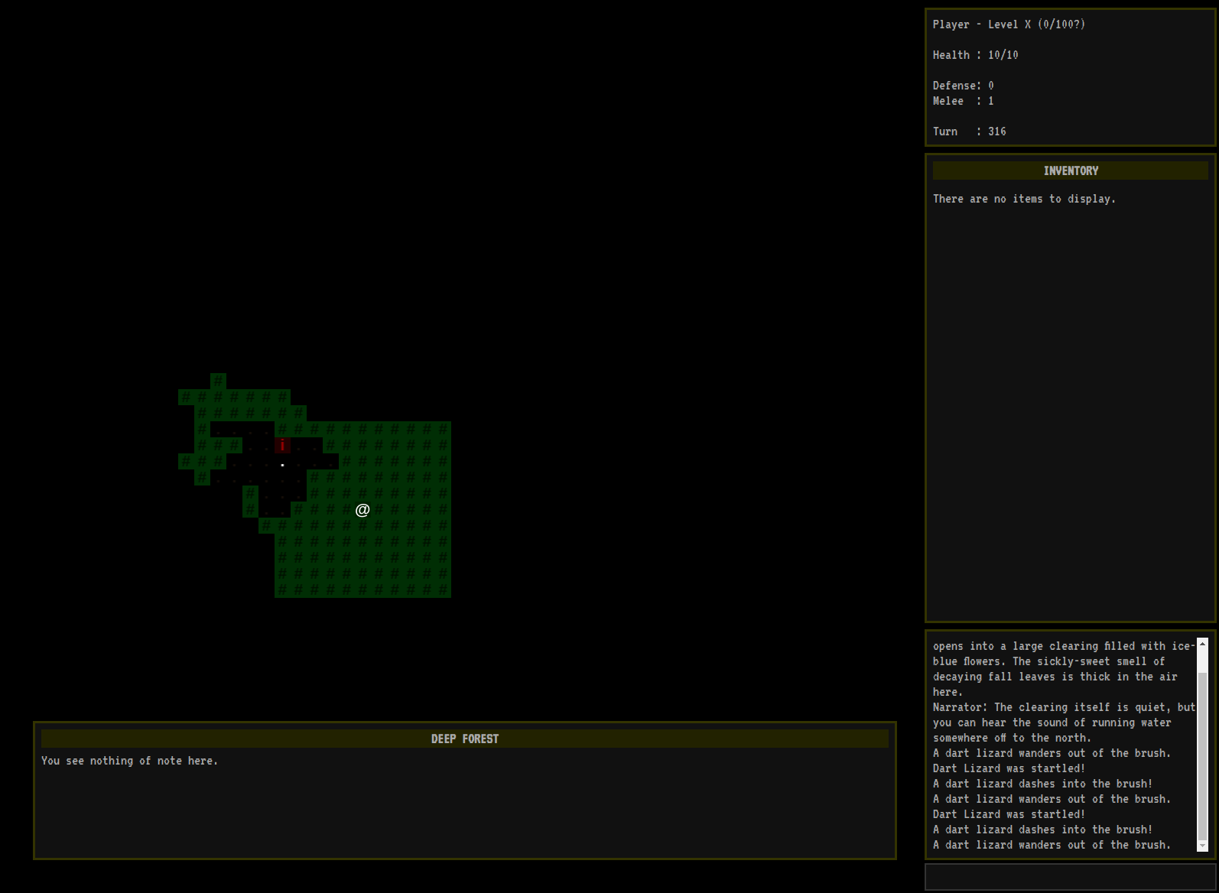The image size is (1219, 893).
Task: Click the 'Narrator: The clearing itself is quiet, but' line
Action: point(1064,707)
